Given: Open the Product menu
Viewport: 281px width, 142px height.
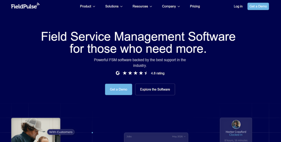Looking at the screenshot, I should click(88, 6).
